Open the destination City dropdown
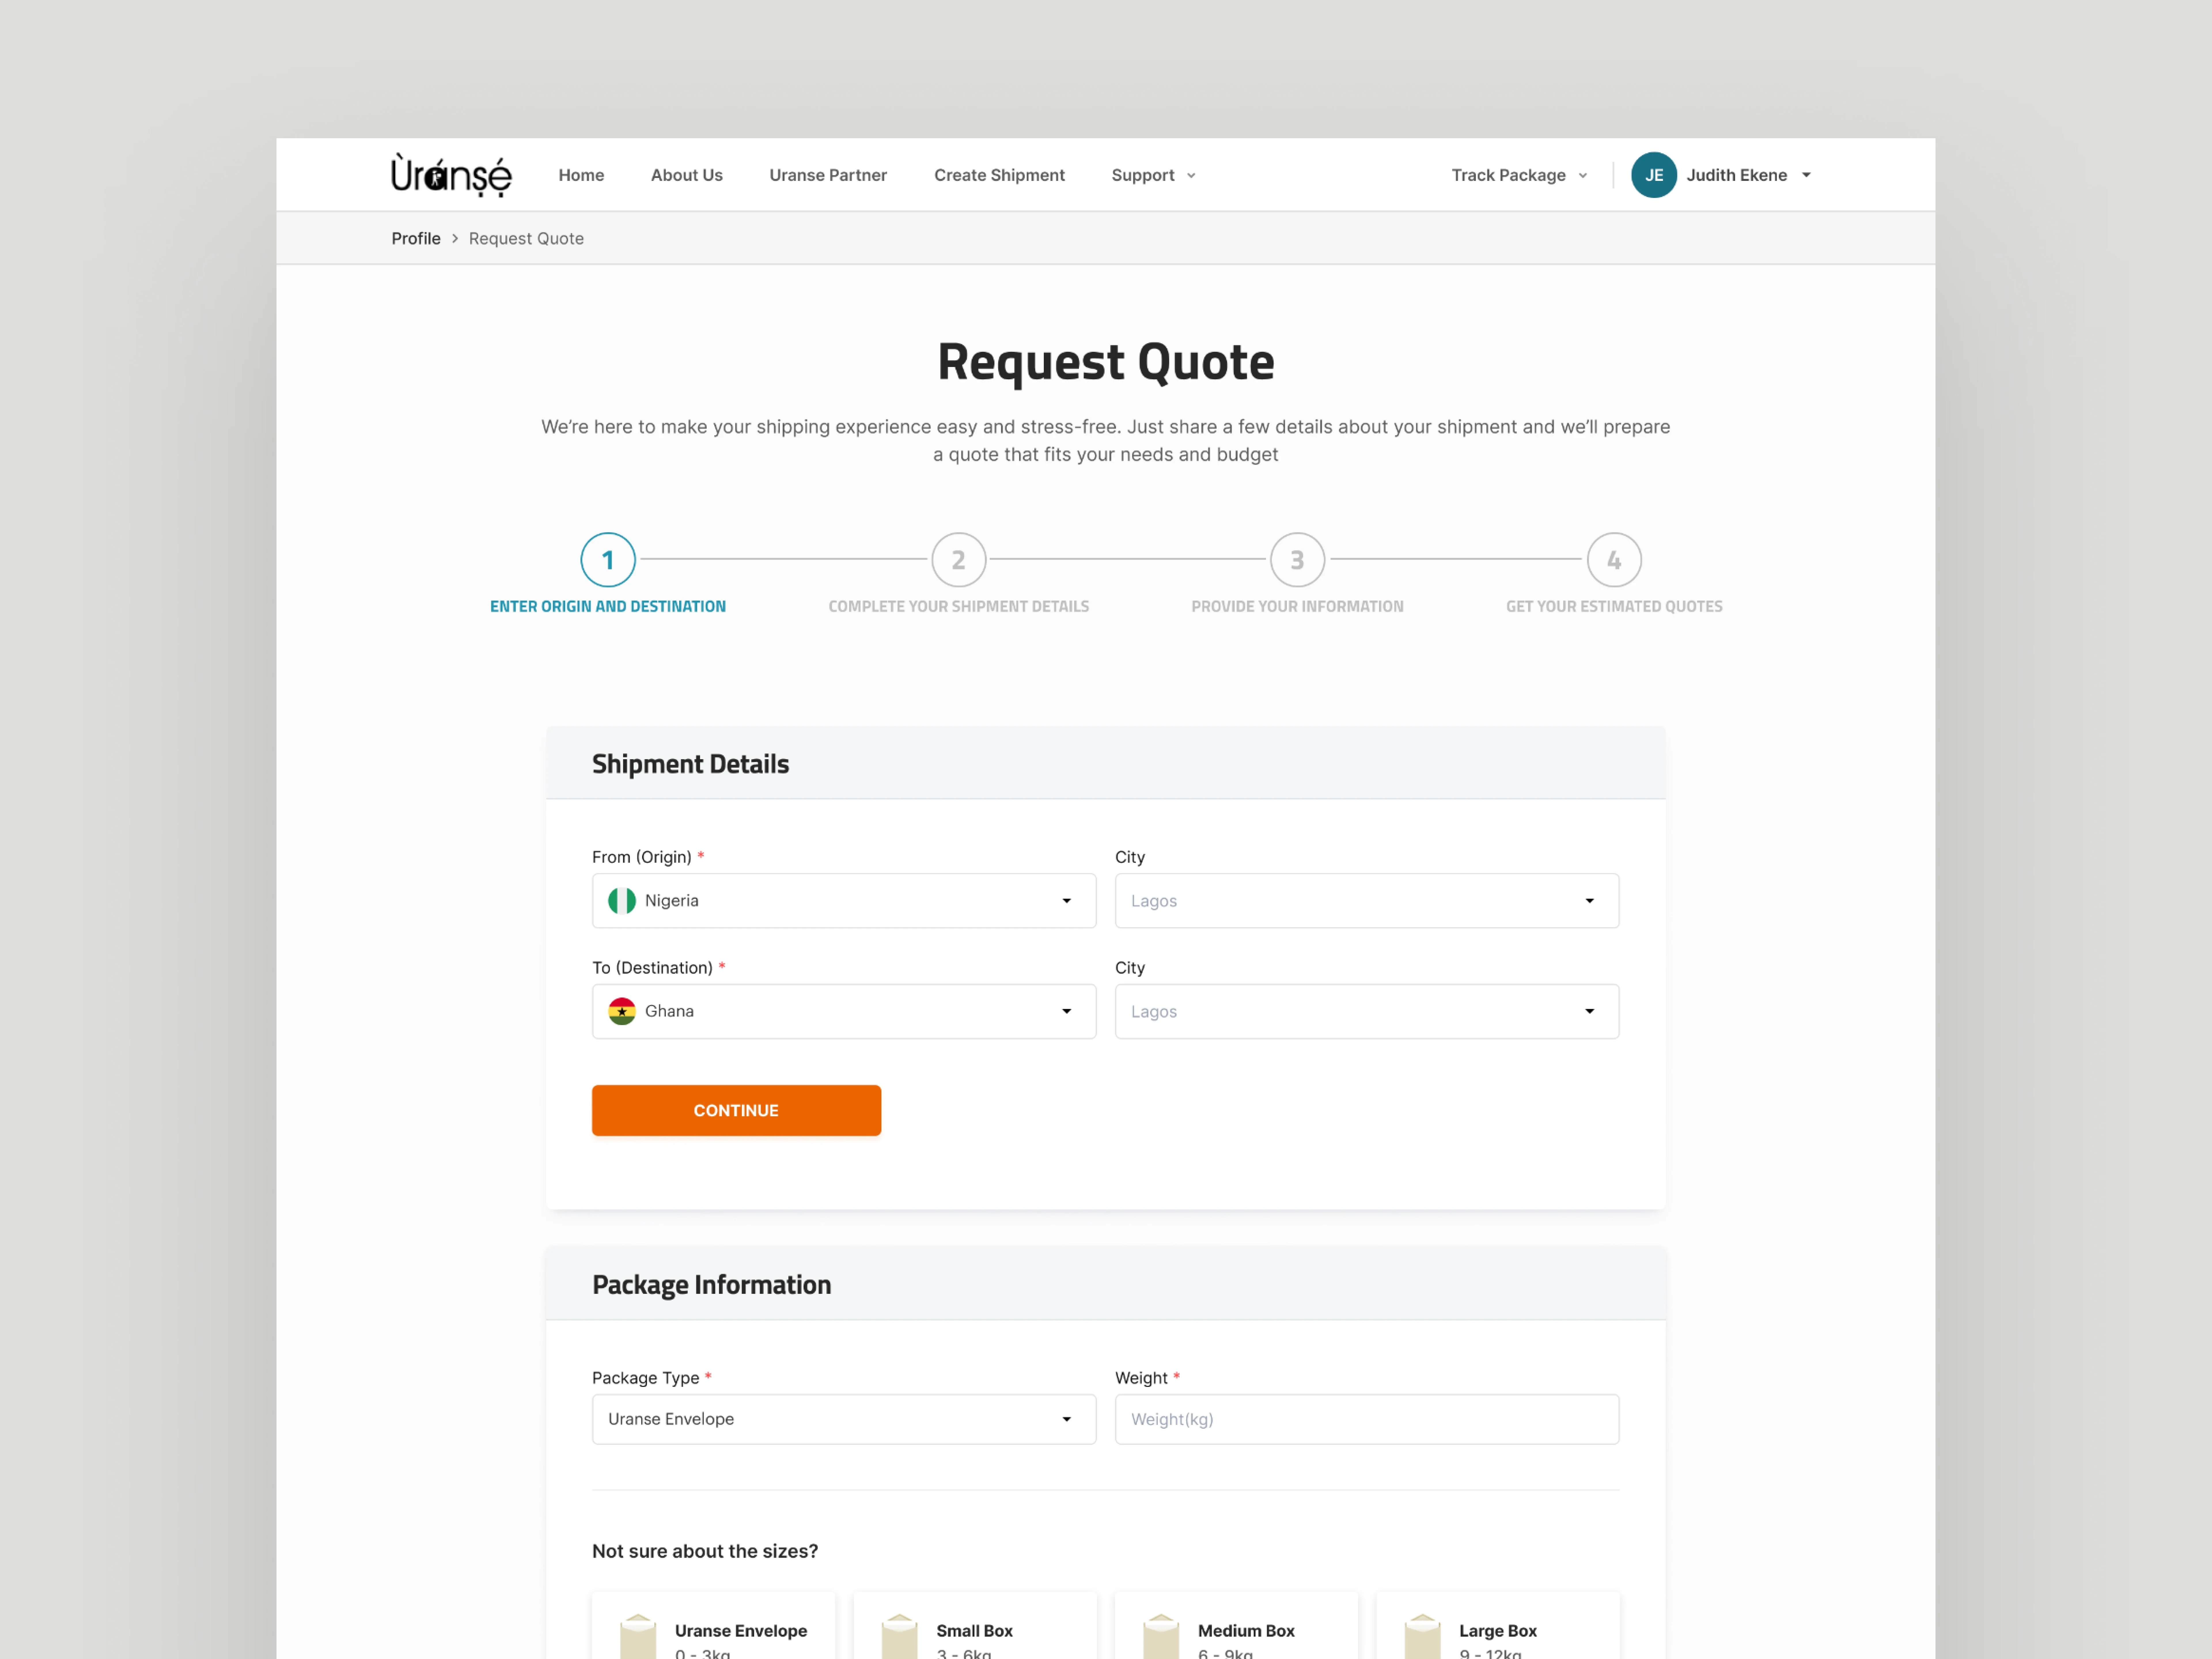 (1367, 1011)
